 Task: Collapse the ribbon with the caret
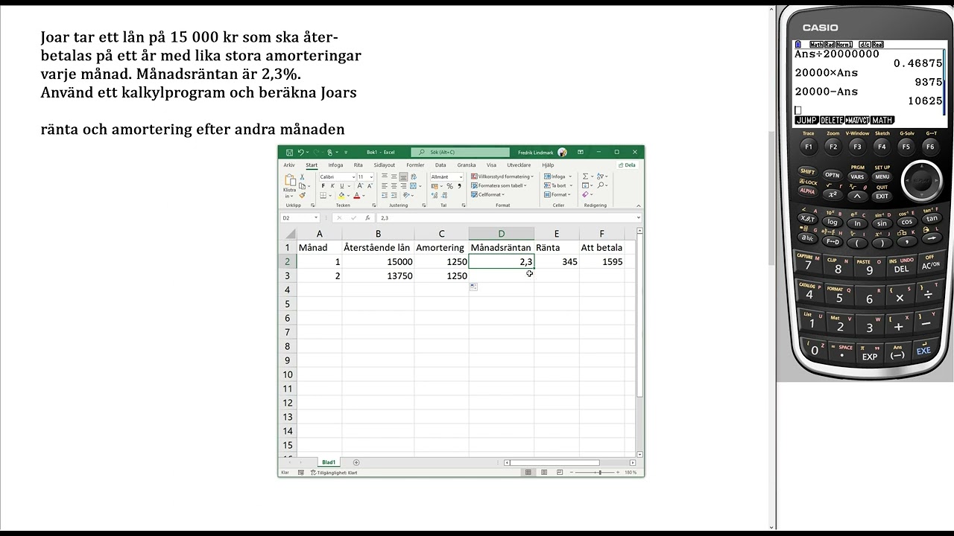pos(639,205)
